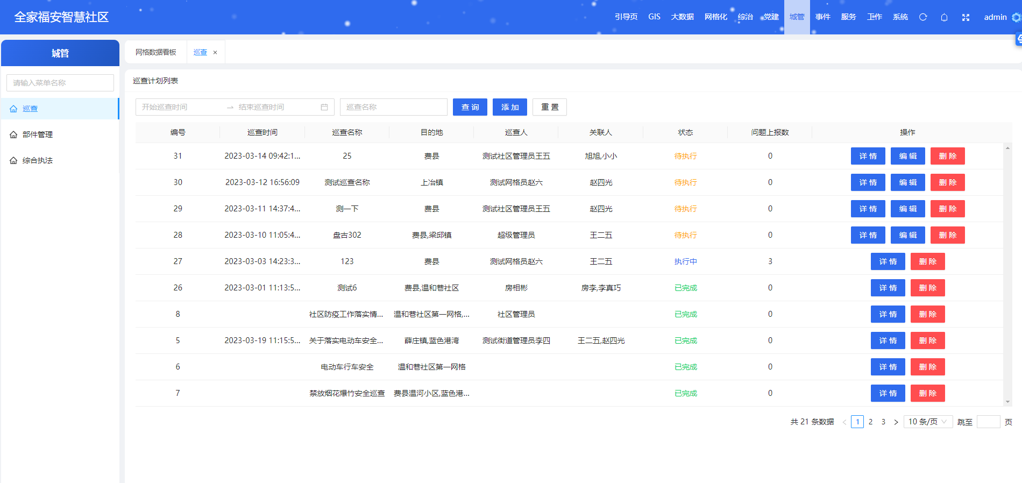Go to previous page arrow
The image size is (1022, 483).
(x=844, y=422)
